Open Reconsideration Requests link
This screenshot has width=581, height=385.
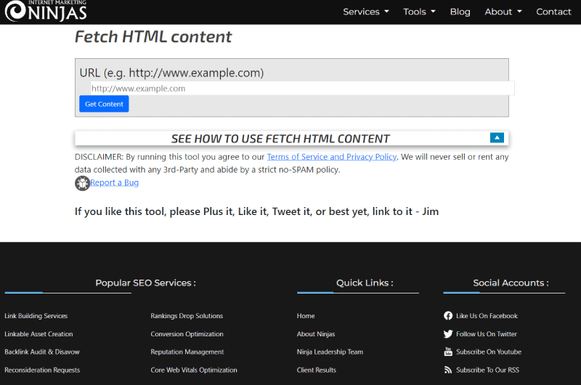pyautogui.click(x=42, y=370)
